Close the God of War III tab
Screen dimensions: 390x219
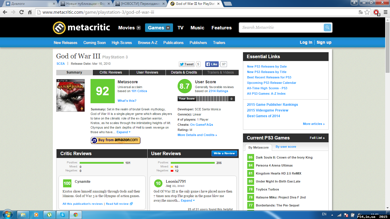(218, 4)
